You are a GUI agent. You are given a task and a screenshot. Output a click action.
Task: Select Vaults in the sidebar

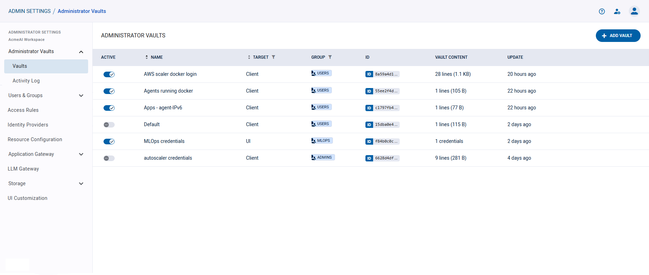pos(46,66)
